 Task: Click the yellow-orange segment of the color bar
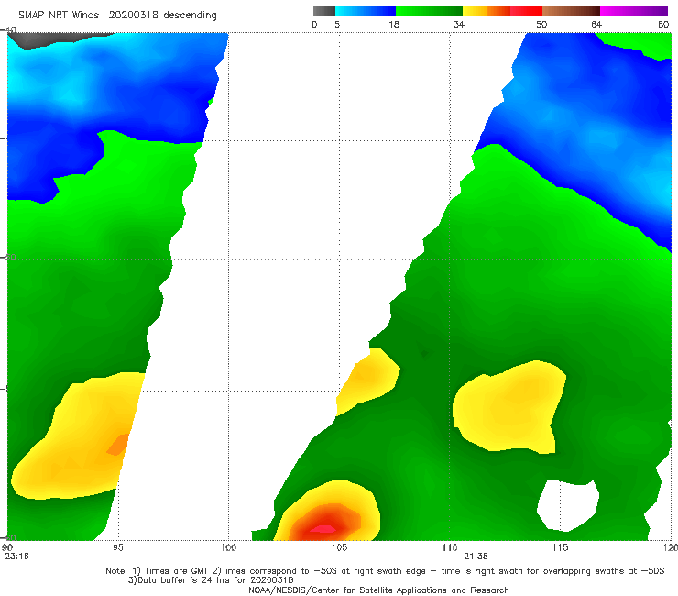coord(487,11)
